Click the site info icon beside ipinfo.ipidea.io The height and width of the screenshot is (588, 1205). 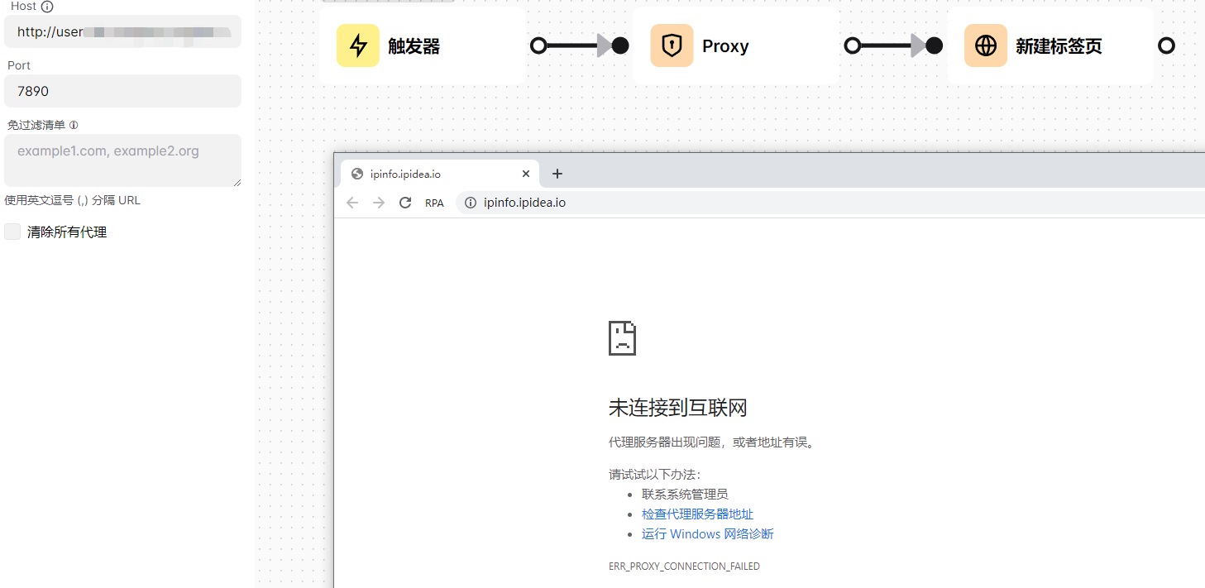coord(471,202)
